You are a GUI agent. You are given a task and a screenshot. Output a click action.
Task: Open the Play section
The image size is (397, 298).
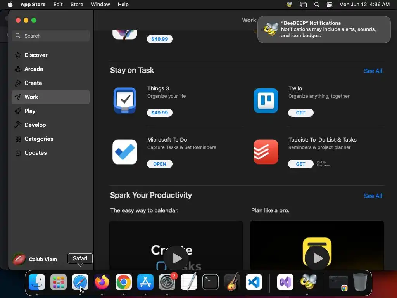(51, 111)
